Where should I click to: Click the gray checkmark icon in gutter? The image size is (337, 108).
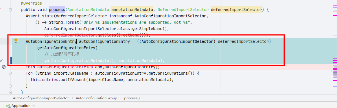[1, 60]
